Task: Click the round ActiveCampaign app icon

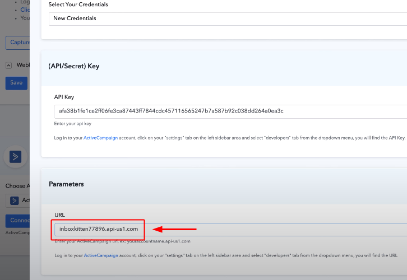Action: point(15,157)
